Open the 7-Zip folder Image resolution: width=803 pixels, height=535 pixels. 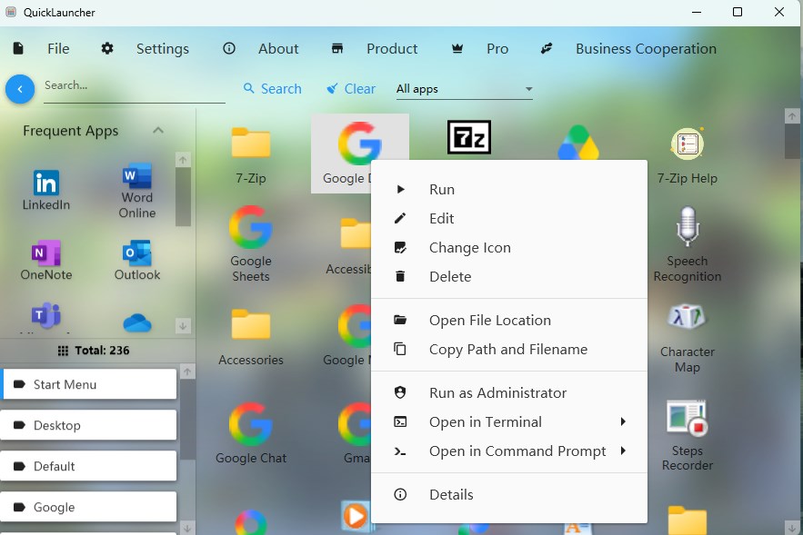tap(250, 155)
